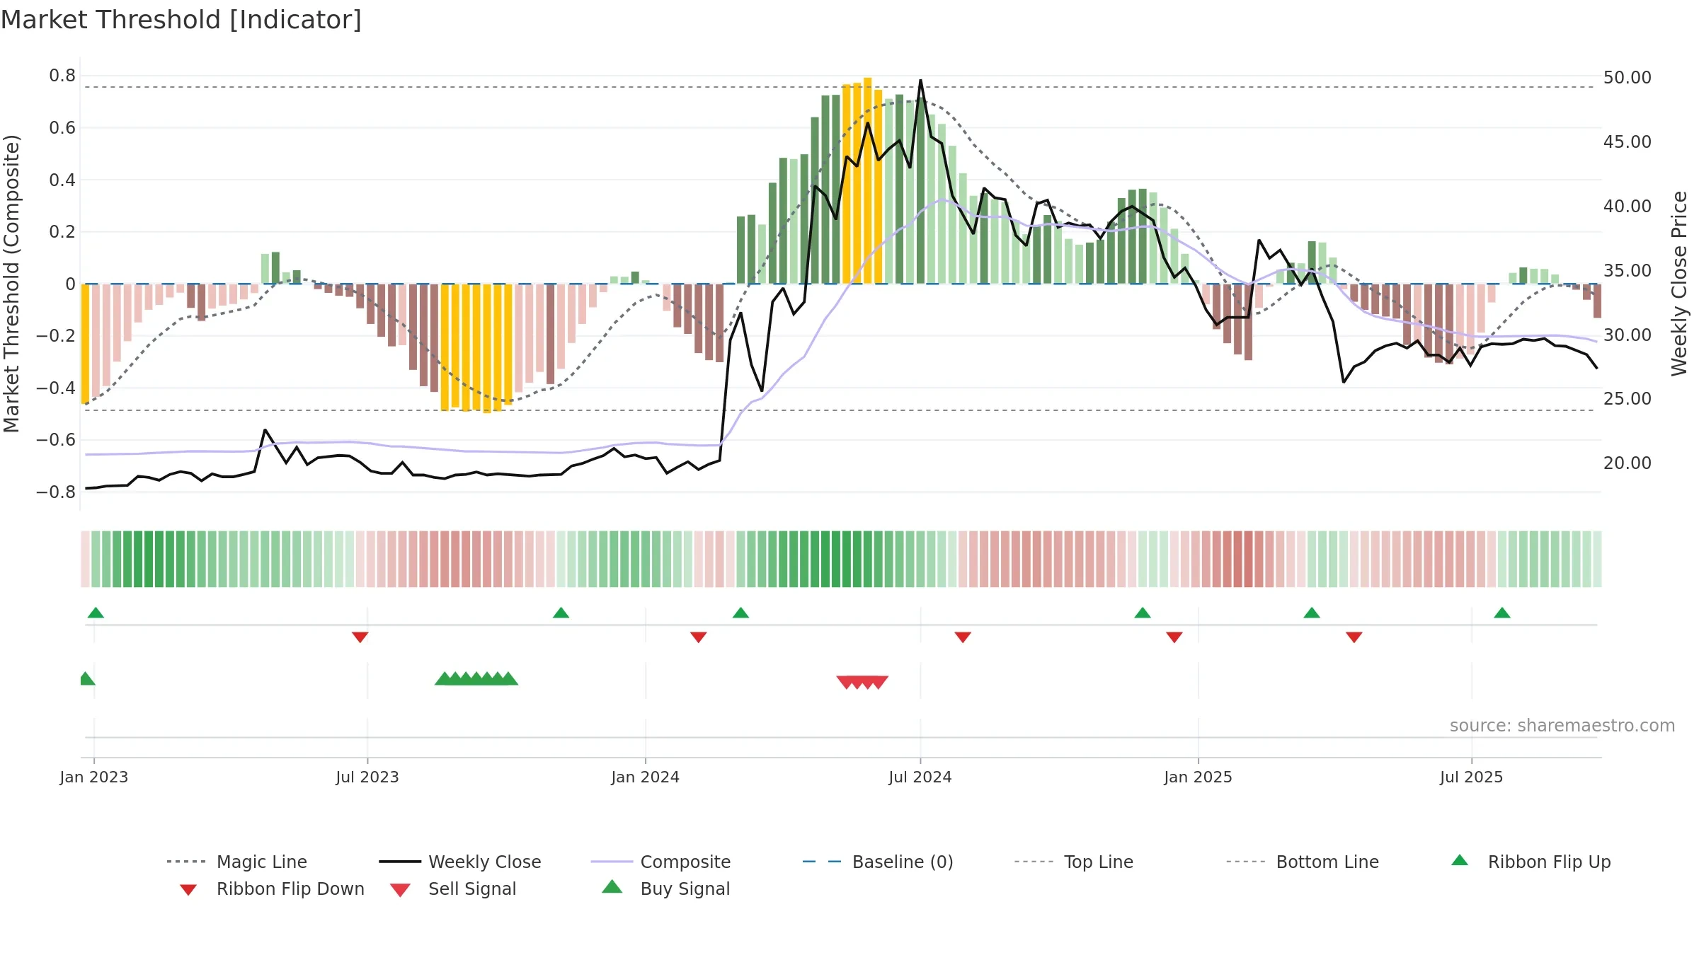Click the lavender Composite legend line
Screen dimensions: 1699x955
coord(612,862)
